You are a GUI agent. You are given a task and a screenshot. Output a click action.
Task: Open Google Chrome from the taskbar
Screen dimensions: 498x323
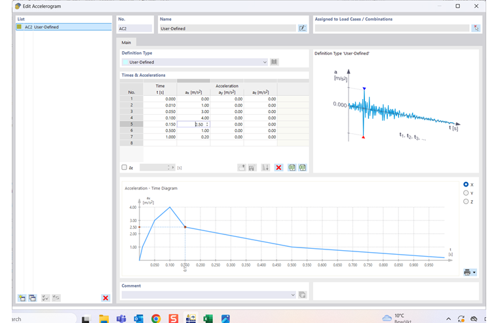[x=156, y=318]
